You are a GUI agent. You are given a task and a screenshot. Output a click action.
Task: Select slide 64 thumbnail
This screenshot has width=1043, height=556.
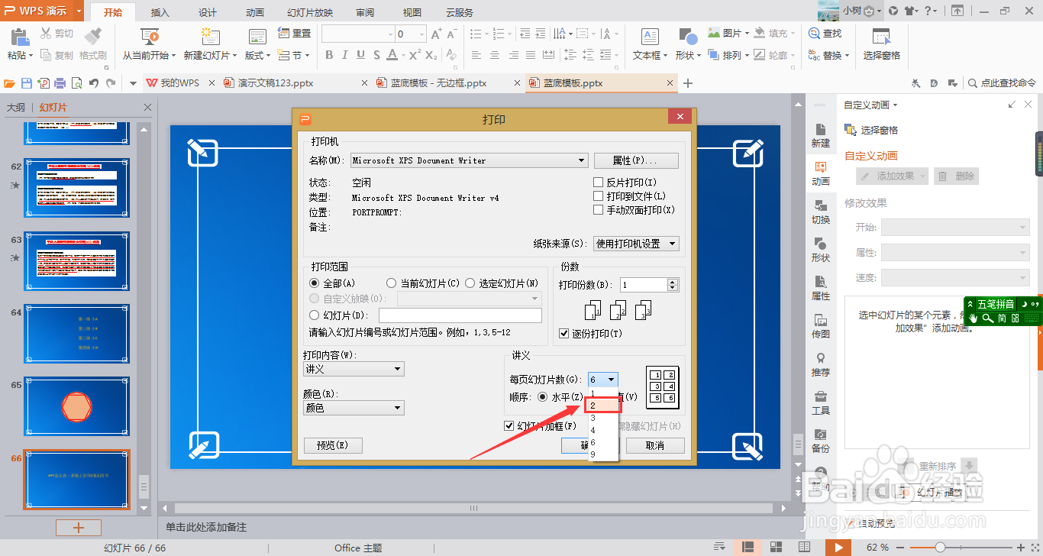pos(76,334)
